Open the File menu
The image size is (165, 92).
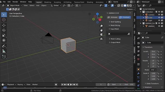click(4, 2)
